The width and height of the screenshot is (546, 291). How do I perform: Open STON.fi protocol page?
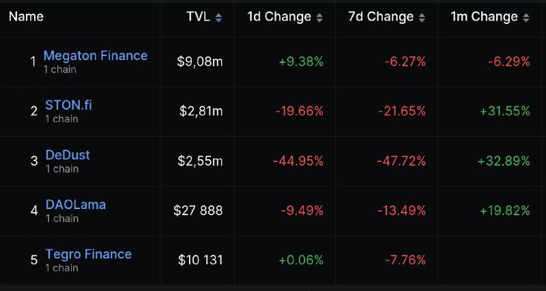[69, 105]
